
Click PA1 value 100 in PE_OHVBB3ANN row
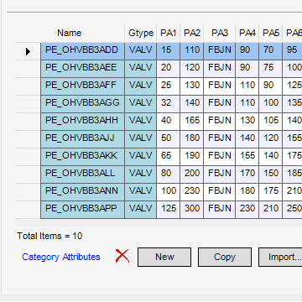point(169,192)
